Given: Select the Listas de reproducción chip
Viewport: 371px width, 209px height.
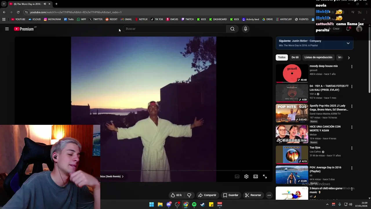Looking at the screenshot, I should (318, 57).
